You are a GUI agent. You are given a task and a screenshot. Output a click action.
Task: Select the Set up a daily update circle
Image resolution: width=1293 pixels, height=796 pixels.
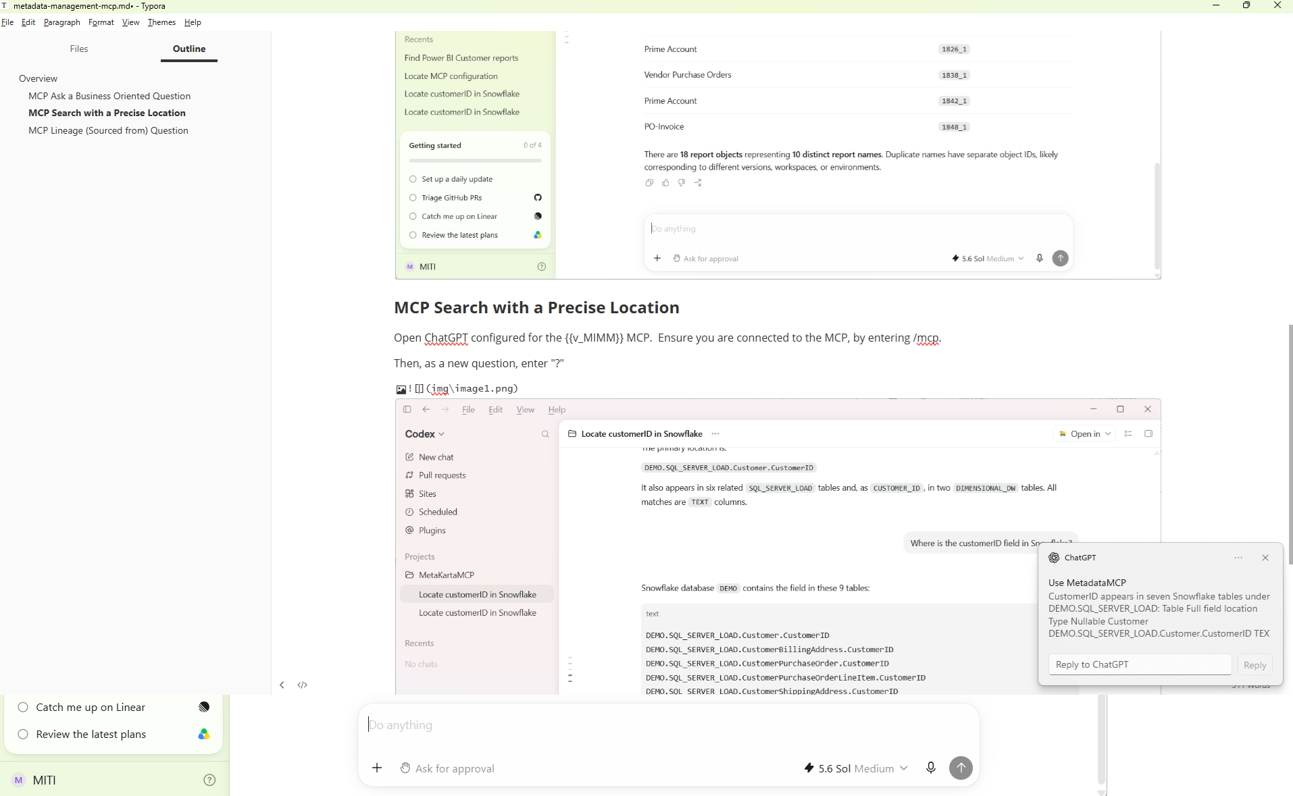coord(413,179)
